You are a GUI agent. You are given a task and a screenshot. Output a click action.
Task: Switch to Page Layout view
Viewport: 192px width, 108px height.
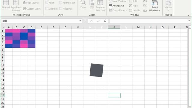coord(31,3)
